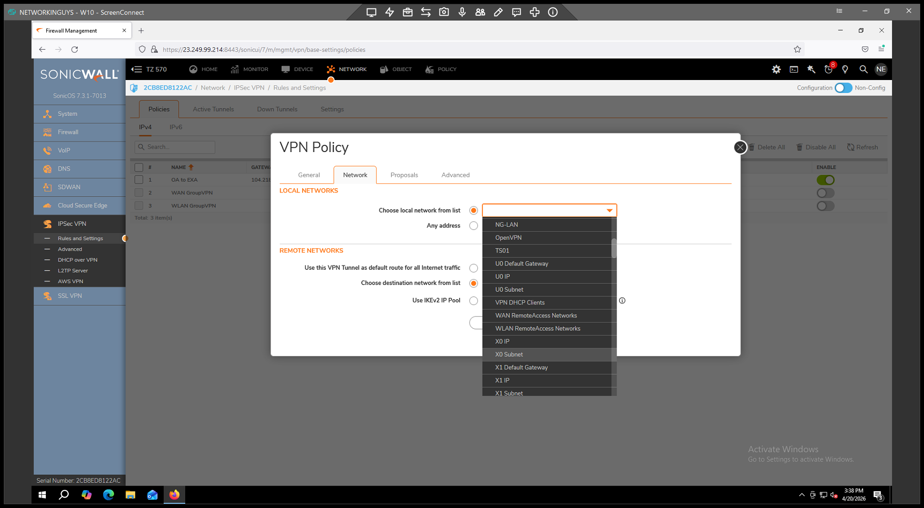Toggle the Configuration/Non-Config switch
This screenshot has height=508, width=924.
(x=843, y=88)
